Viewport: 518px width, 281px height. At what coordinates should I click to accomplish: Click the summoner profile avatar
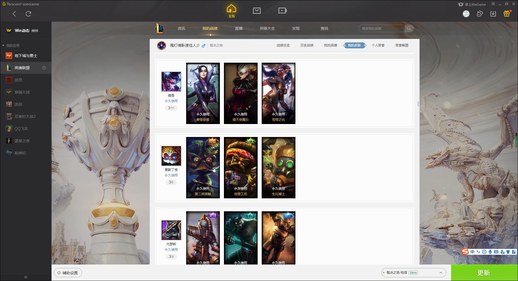[x=162, y=45]
